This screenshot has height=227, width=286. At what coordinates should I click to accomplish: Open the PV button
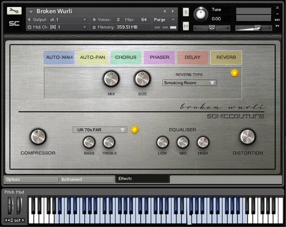pyautogui.click(x=277, y=26)
